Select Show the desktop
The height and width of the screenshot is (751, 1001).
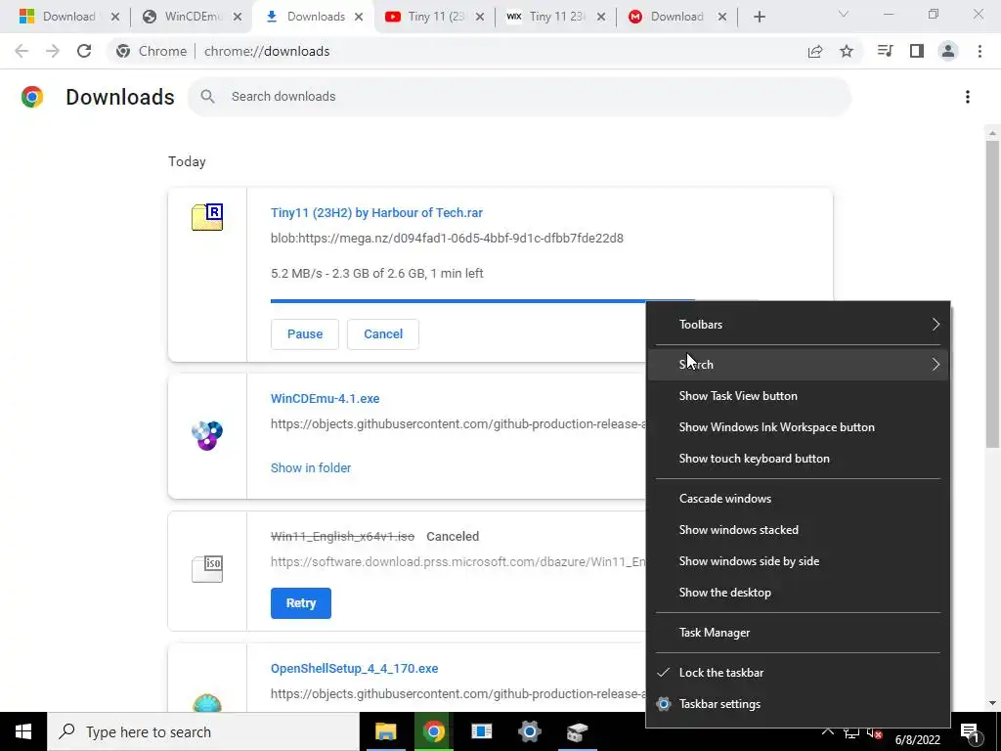799,593
